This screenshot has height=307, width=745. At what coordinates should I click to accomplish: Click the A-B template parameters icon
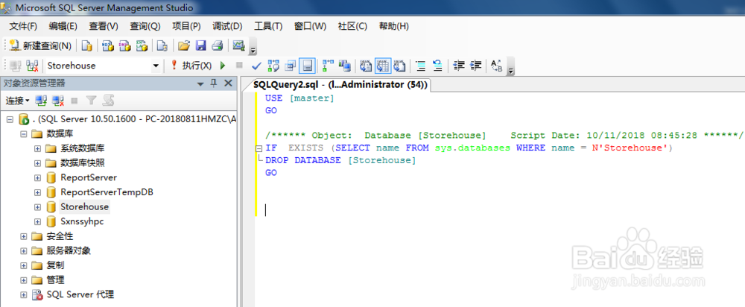pos(496,66)
